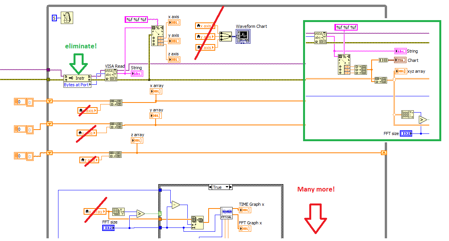Click the metronome Wait timer icon
Viewport: 449px width, 241px height.
coord(67,18)
